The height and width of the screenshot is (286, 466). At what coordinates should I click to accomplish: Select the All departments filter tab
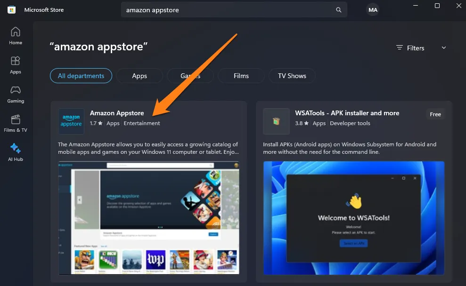coord(81,76)
